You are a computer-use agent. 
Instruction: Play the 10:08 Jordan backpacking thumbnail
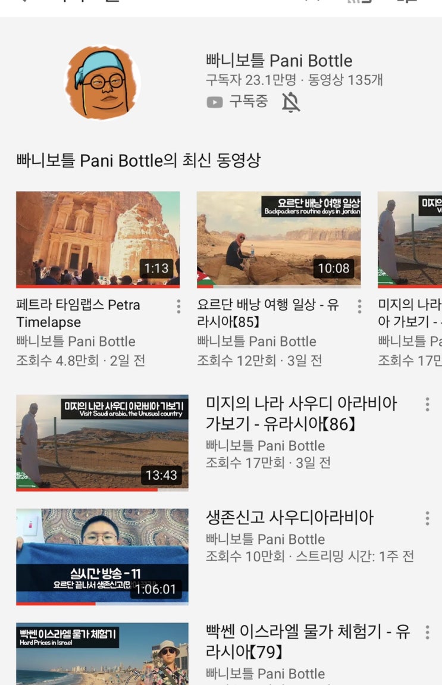click(278, 239)
